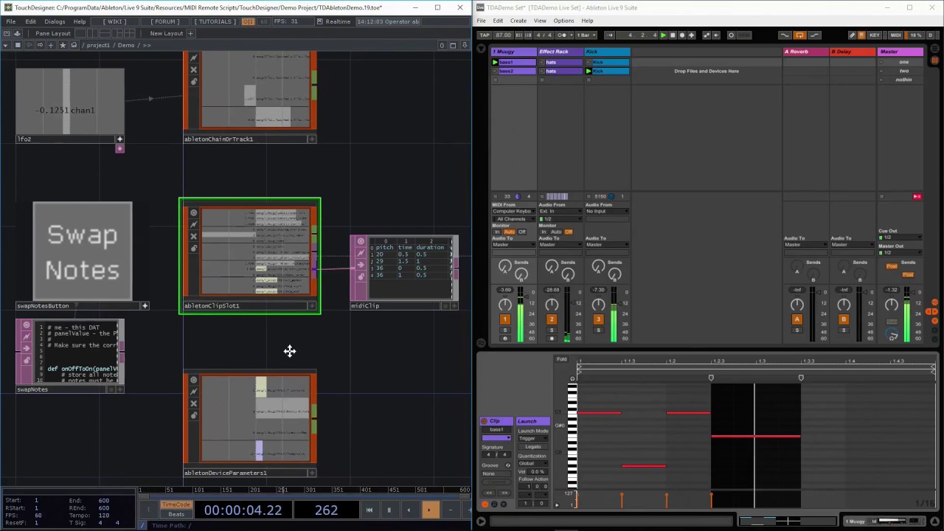Select the 'Effect Rack' track header
The width and height of the screenshot is (944, 531).
click(560, 52)
